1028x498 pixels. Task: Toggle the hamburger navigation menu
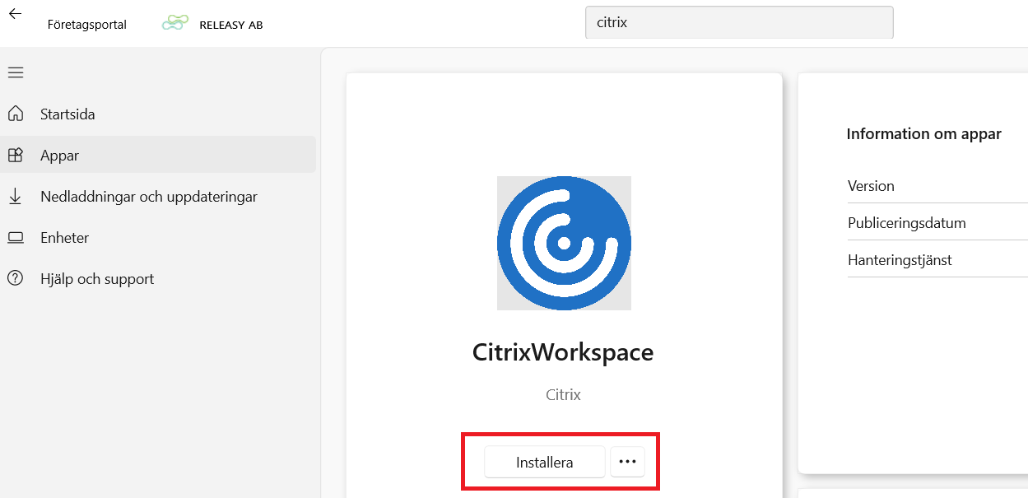[16, 72]
